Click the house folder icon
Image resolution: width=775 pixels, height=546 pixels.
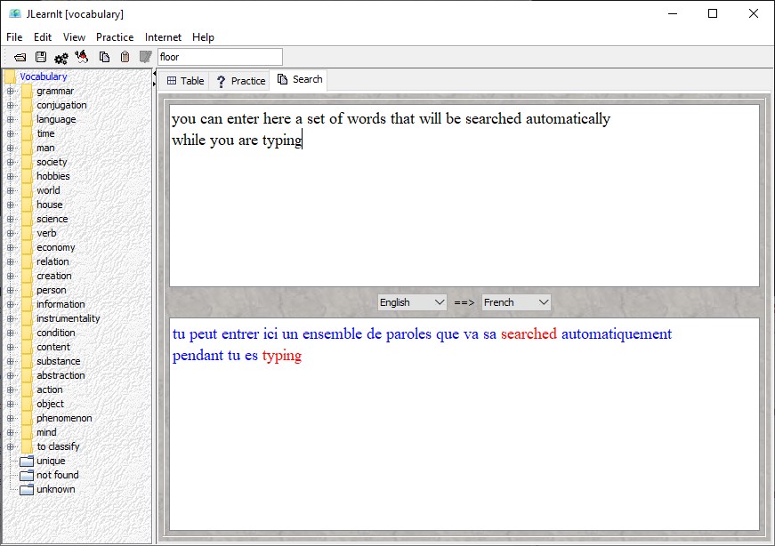27,205
